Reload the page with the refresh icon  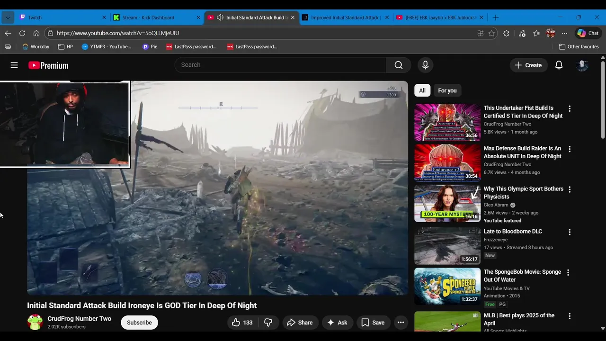(22, 33)
